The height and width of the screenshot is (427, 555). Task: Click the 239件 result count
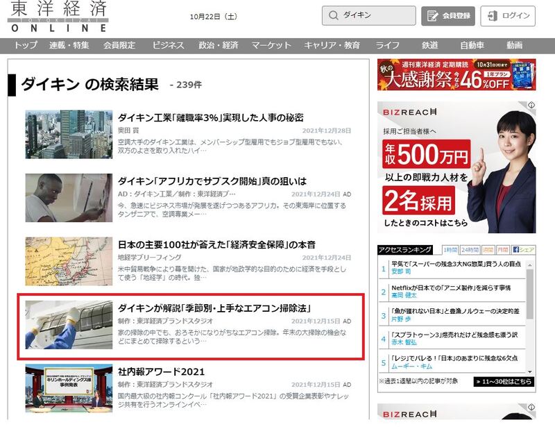[189, 85]
